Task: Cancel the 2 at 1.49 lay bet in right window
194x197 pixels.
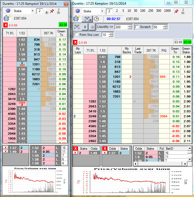Action: (75, 153)
